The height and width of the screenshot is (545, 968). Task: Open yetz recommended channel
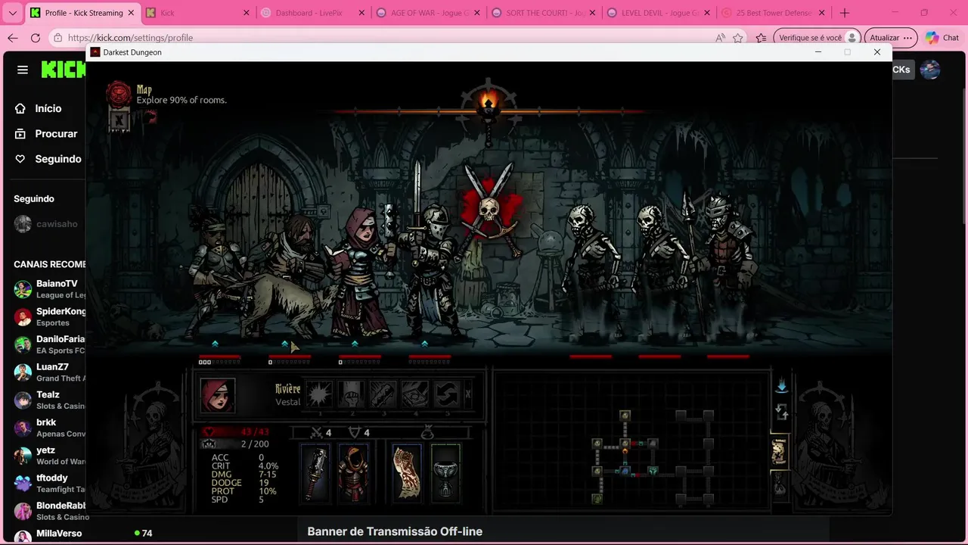[x=50, y=456]
